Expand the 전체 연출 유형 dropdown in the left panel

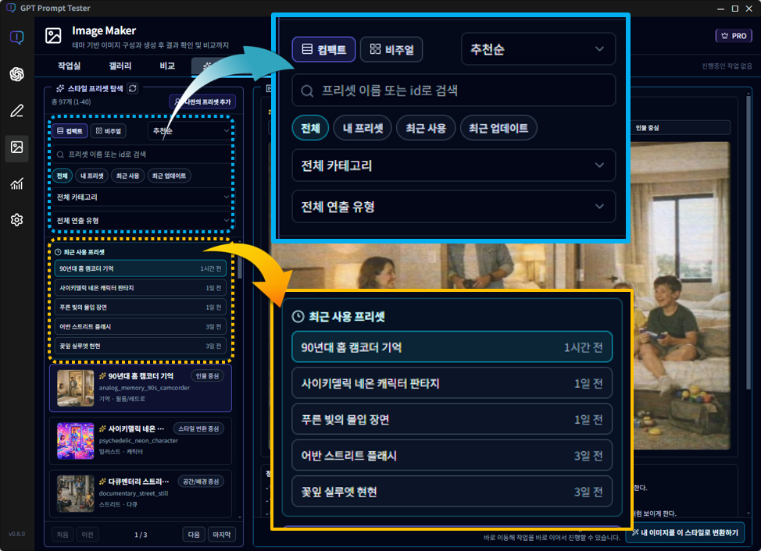pyautogui.click(x=144, y=220)
